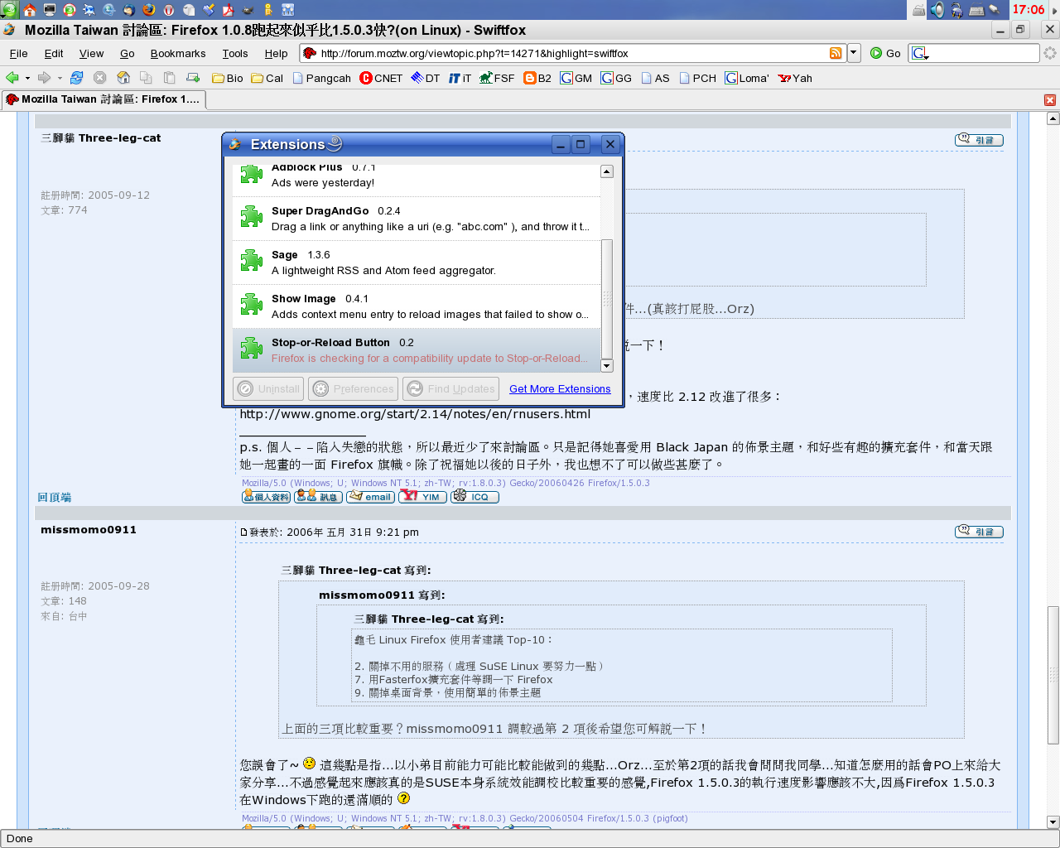The height and width of the screenshot is (848, 1060).
Task: Select the Sage extension in the list
Action: pyautogui.click(x=417, y=263)
